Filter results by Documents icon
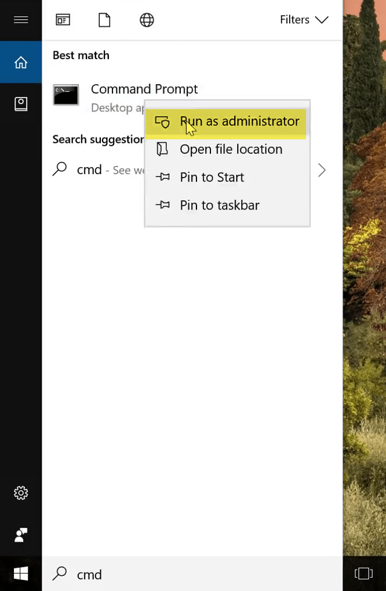Image resolution: width=386 pixels, height=591 pixels. coord(104,20)
